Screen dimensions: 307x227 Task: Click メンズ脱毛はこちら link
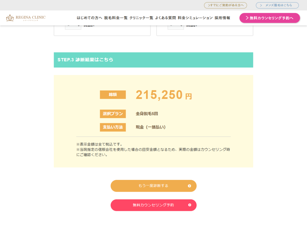click(x=277, y=5)
